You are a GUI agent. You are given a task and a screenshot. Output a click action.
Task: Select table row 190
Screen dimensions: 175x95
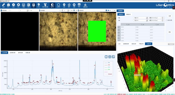(141, 35)
